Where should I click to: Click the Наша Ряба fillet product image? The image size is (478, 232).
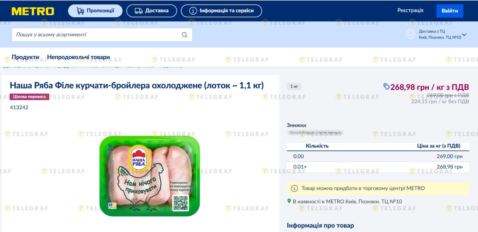(149, 176)
